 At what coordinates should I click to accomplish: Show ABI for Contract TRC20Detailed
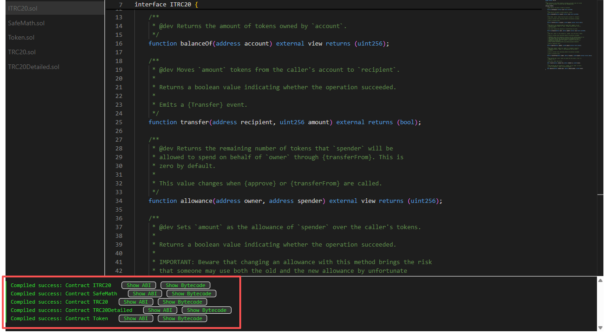tap(160, 310)
